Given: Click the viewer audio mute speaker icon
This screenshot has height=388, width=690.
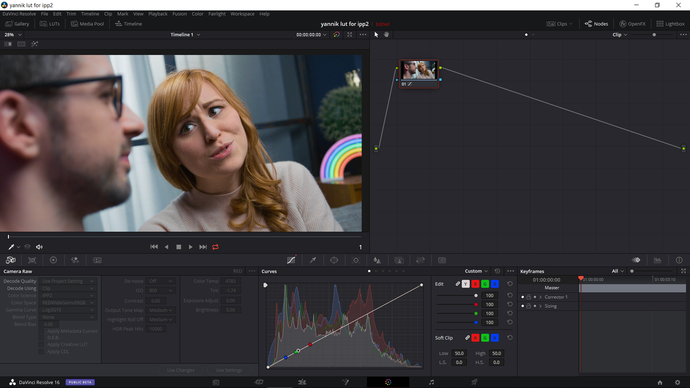Looking at the screenshot, I should [x=39, y=247].
